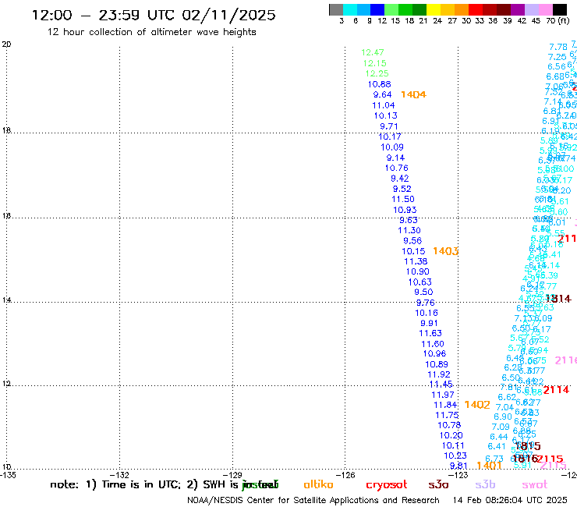Click the longitude axis label -126
The width and height of the screenshot is (577, 507).
(x=346, y=475)
